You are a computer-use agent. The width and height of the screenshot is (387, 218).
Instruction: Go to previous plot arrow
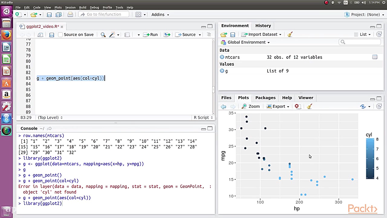pyautogui.click(x=223, y=106)
